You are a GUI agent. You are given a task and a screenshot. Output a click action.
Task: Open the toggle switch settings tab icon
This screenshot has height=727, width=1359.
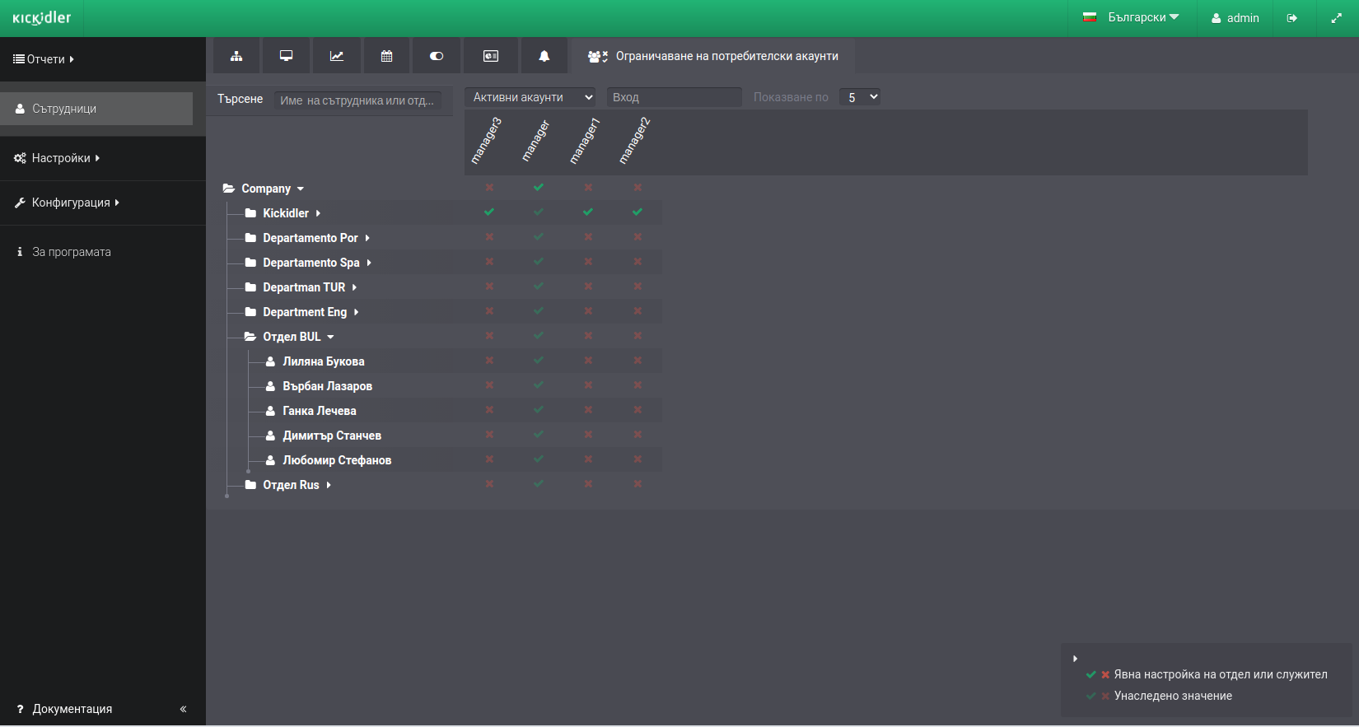pos(437,56)
